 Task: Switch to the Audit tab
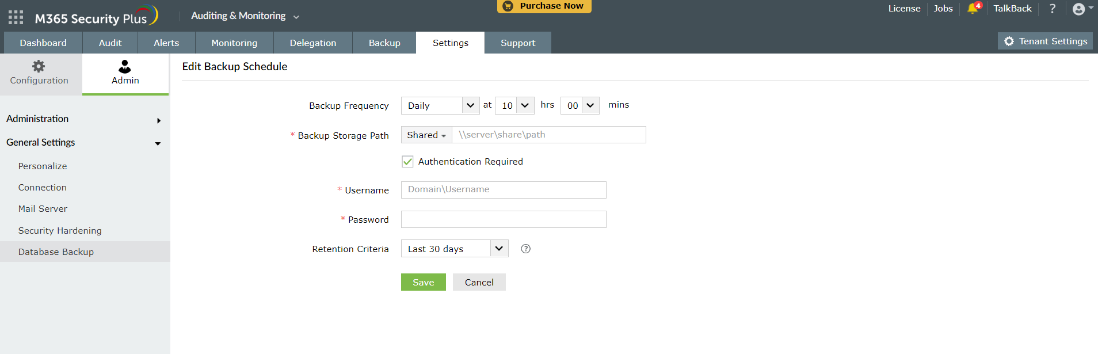click(x=110, y=43)
